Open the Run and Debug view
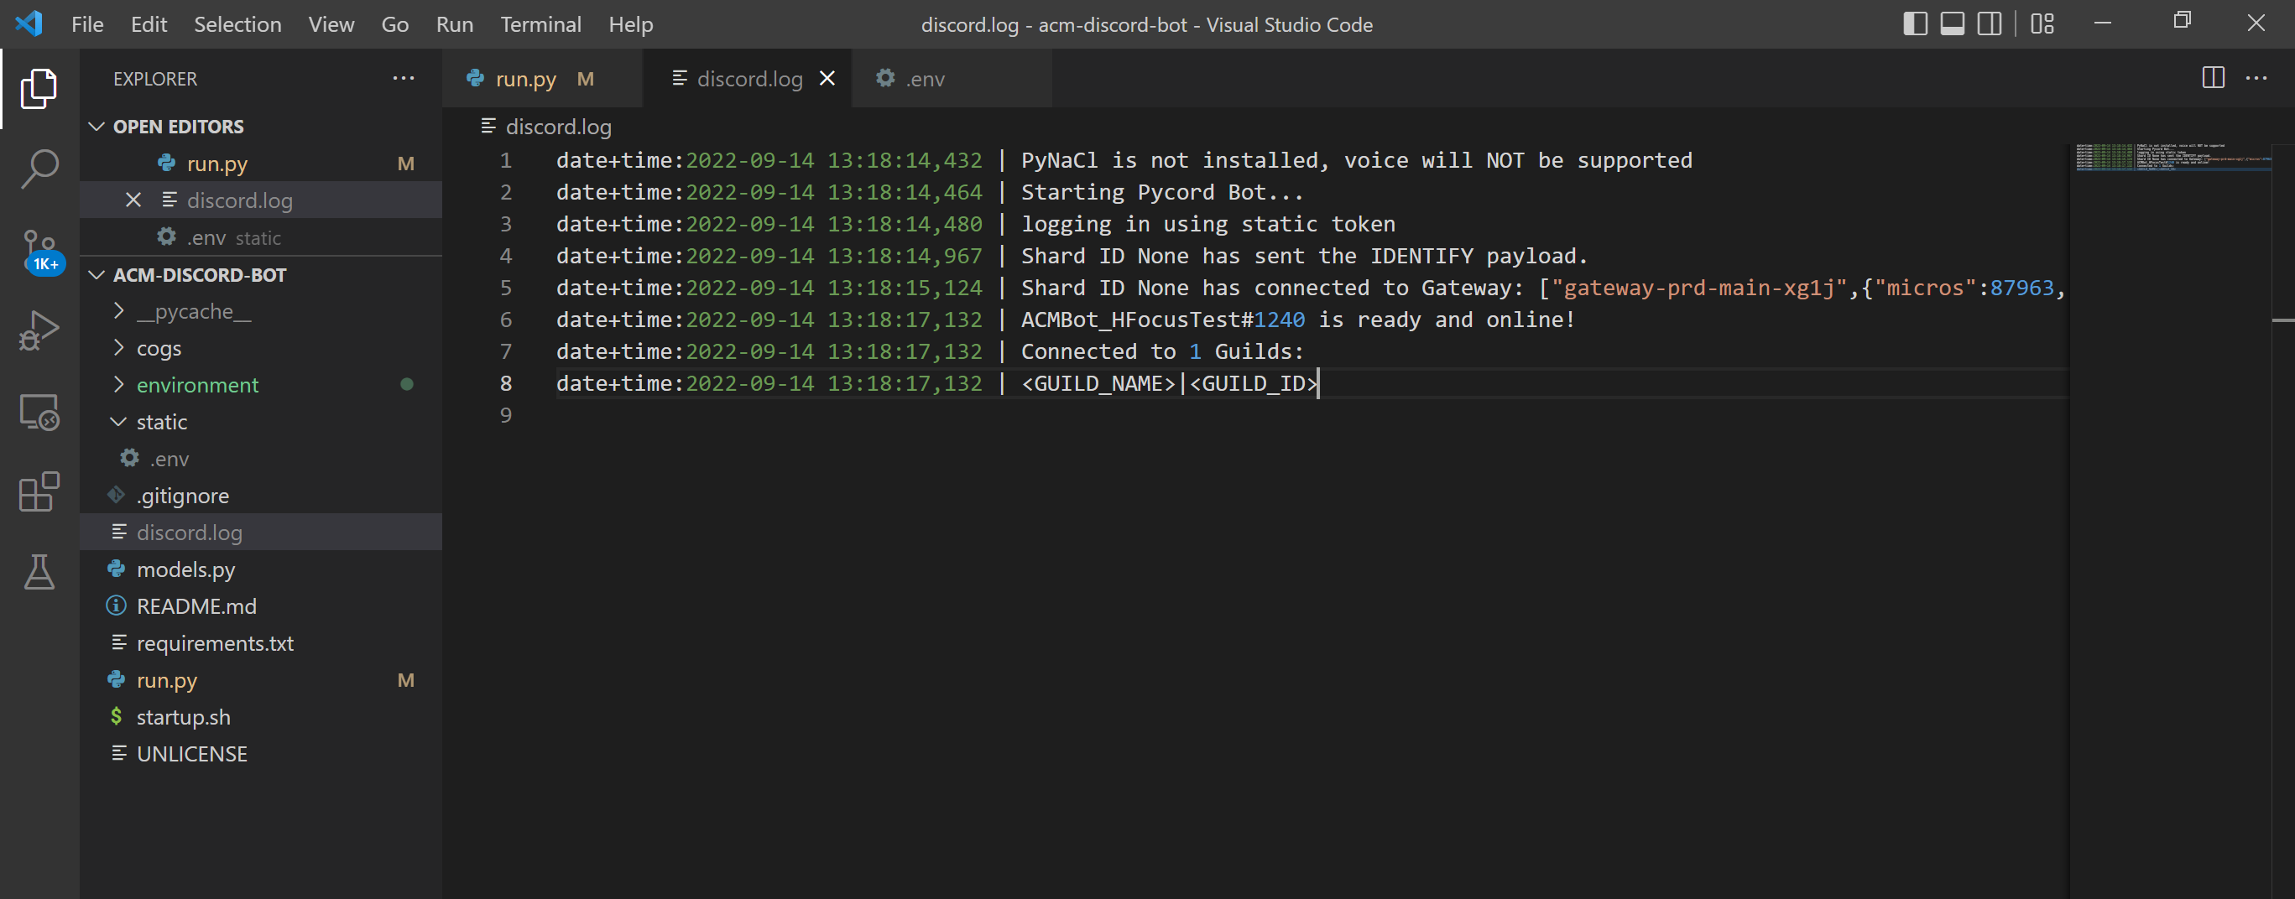 39,330
